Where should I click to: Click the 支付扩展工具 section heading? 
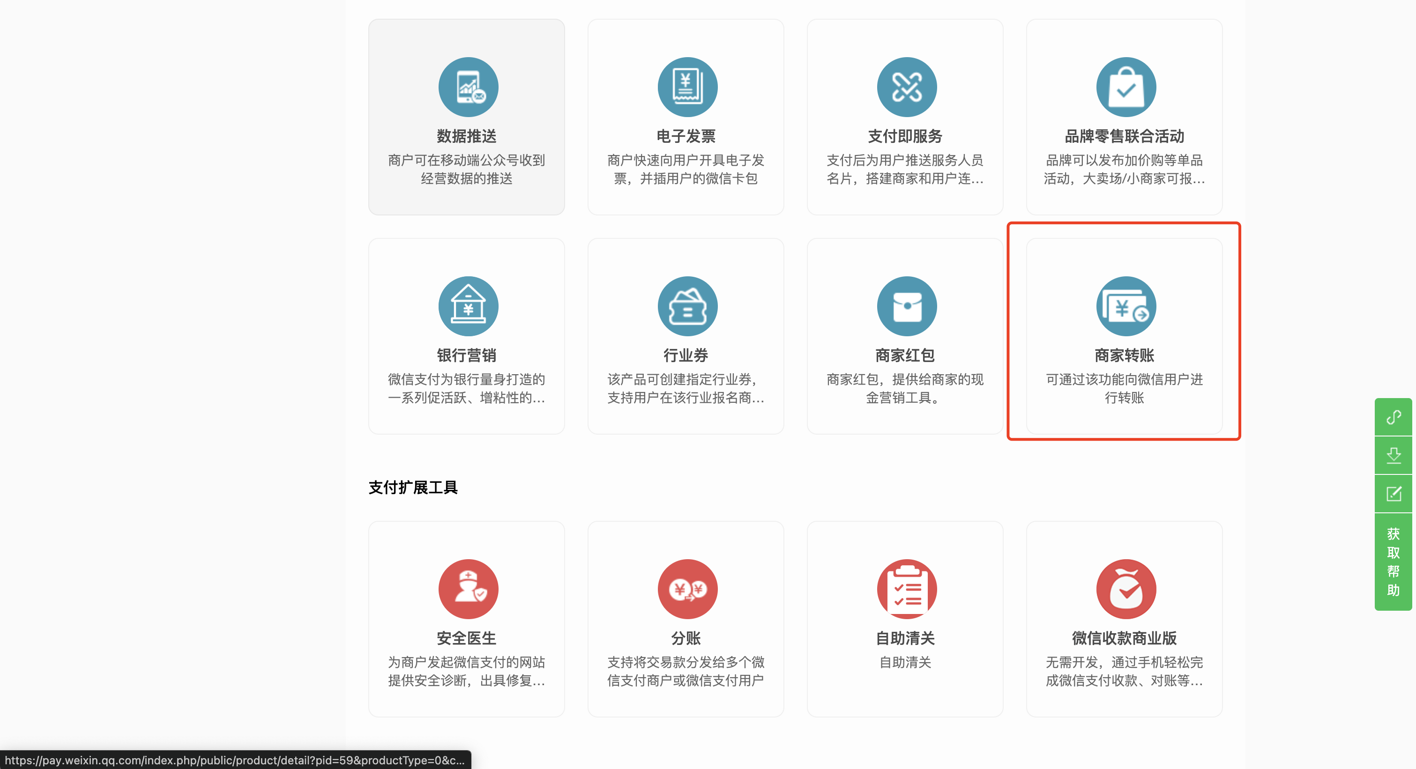(x=413, y=487)
